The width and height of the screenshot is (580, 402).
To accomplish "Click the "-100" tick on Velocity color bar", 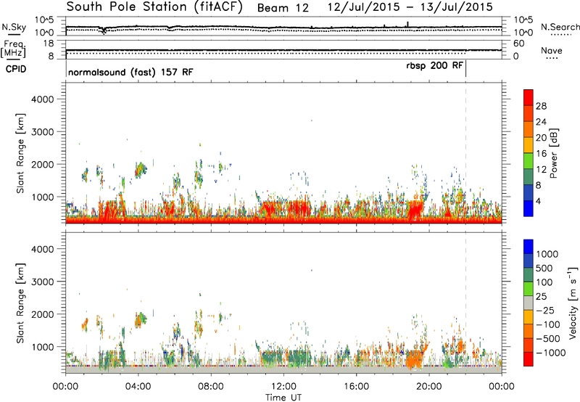I will point(547,324).
